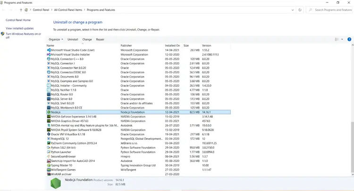Open View installed updates link
354x191 pixels.
tap(20, 28)
